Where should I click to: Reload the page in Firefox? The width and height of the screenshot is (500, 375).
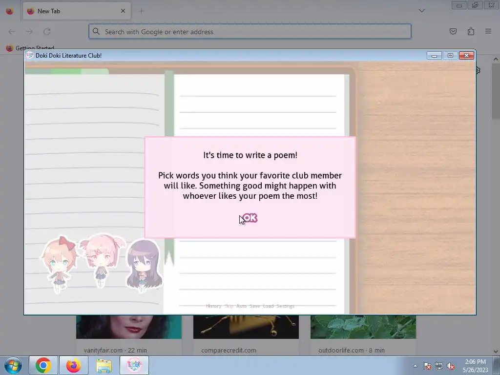tap(47, 32)
